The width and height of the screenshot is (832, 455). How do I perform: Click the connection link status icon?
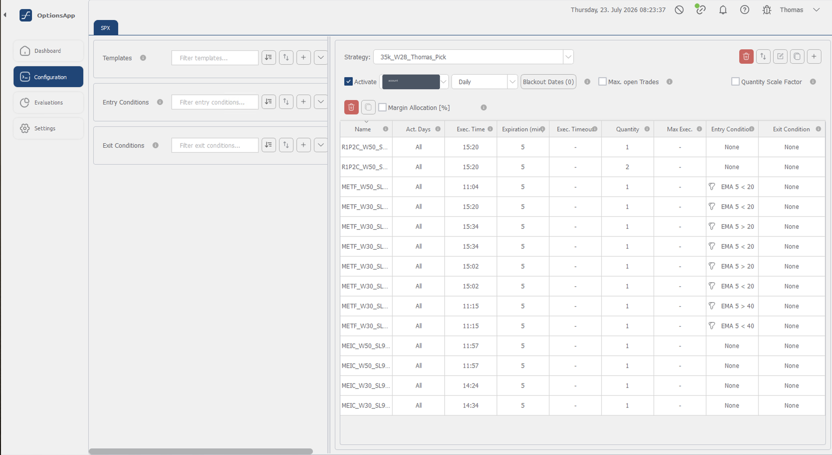(x=701, y=9)
